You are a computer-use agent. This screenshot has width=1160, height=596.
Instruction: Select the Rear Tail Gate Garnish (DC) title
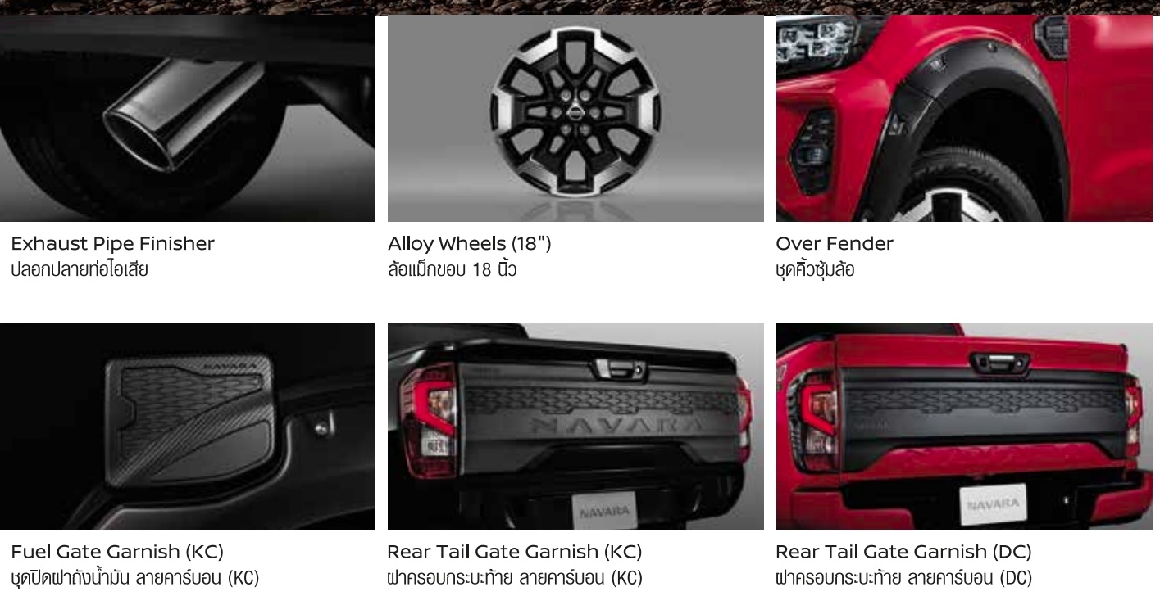pos(903,552)
